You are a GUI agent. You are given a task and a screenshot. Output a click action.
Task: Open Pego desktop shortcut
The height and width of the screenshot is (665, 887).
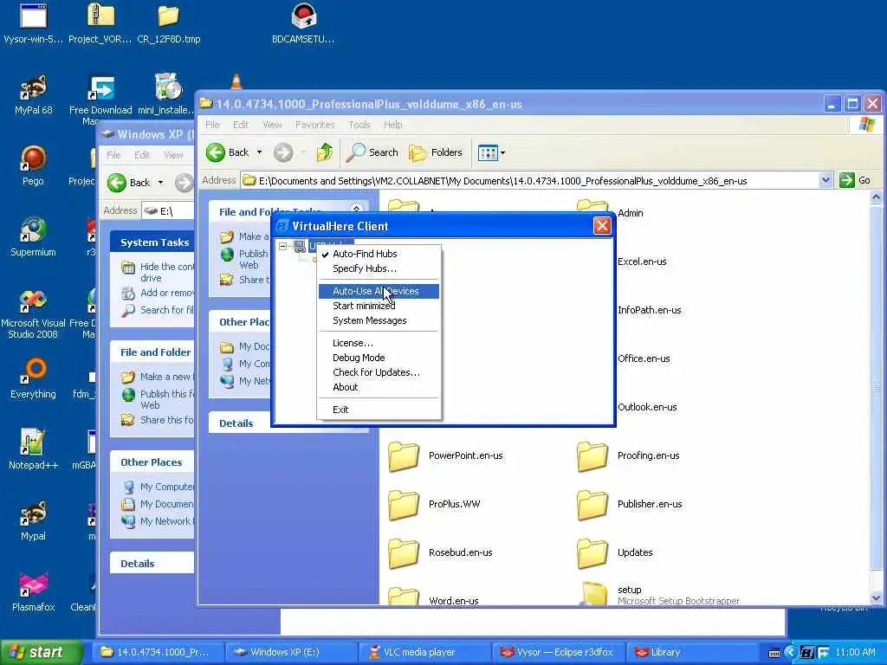pos(33,165)
